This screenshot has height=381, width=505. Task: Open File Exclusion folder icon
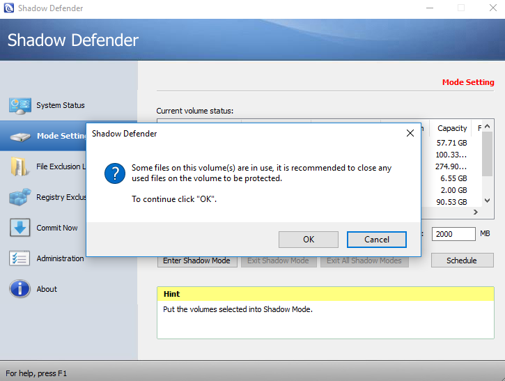coord(19,166)
